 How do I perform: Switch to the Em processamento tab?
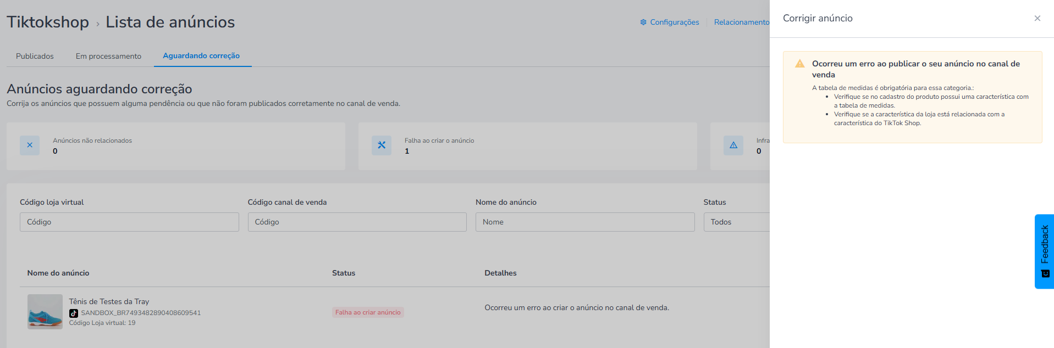(108, 56)
